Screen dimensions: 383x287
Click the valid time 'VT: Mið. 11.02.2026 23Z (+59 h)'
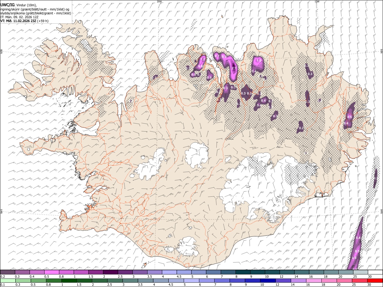24,21
